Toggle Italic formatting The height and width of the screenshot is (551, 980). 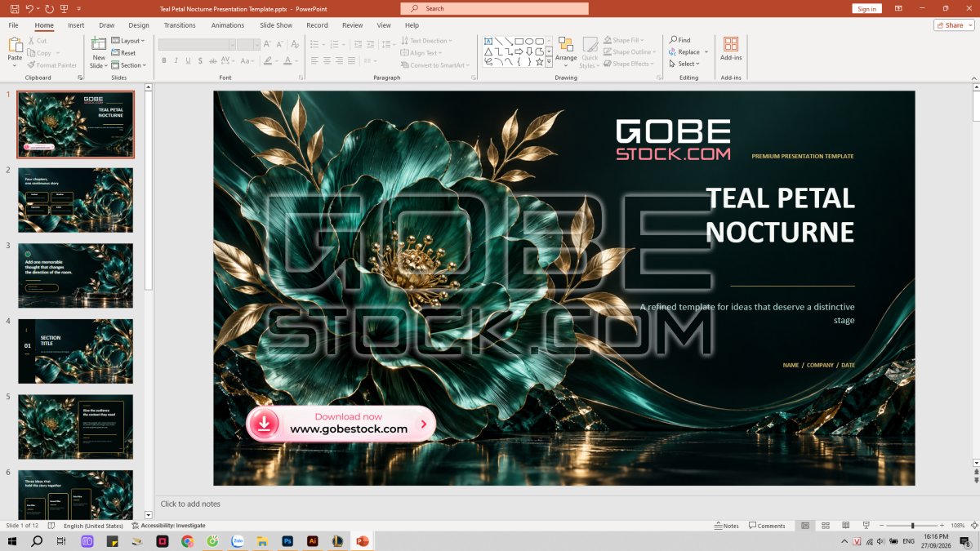pos(176,60)
